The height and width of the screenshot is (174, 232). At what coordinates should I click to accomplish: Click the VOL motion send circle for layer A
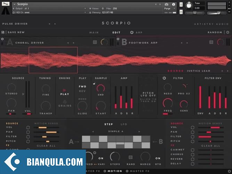tap(28, 127)
